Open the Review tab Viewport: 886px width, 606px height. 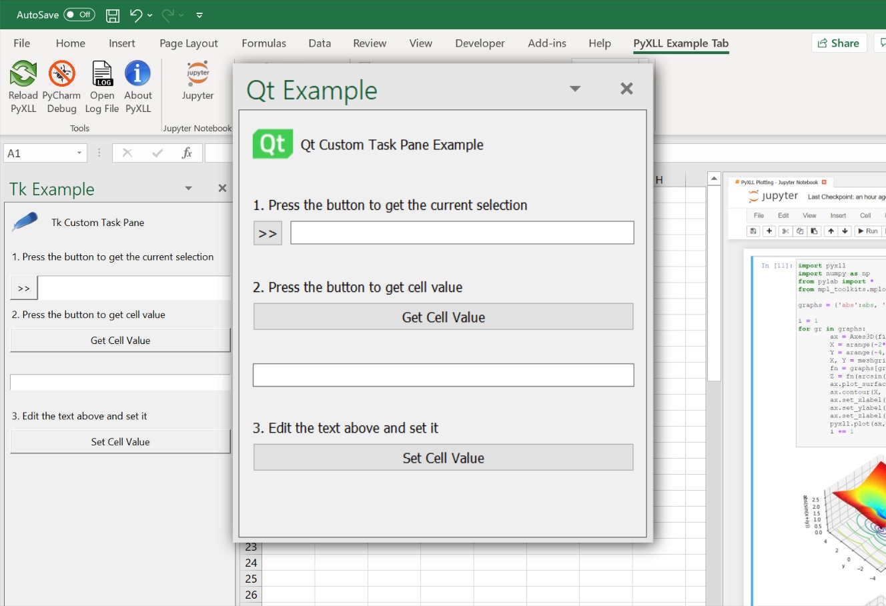pyautogui.click(x=370, y=43)
